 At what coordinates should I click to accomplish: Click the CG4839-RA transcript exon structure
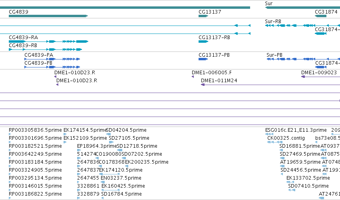coord(49,42)
